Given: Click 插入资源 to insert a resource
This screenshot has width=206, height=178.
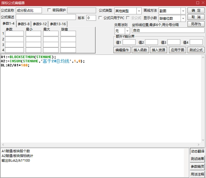Looking at the screenshot, I should [158, 50].
